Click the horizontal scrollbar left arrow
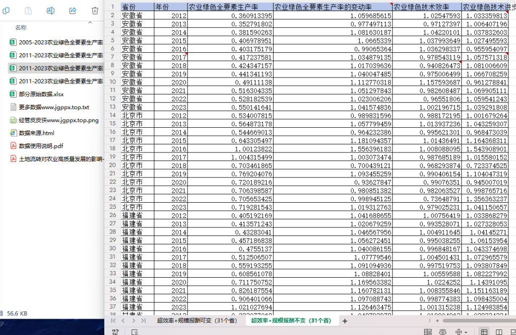516x335 pixels. tap(437, 320)
